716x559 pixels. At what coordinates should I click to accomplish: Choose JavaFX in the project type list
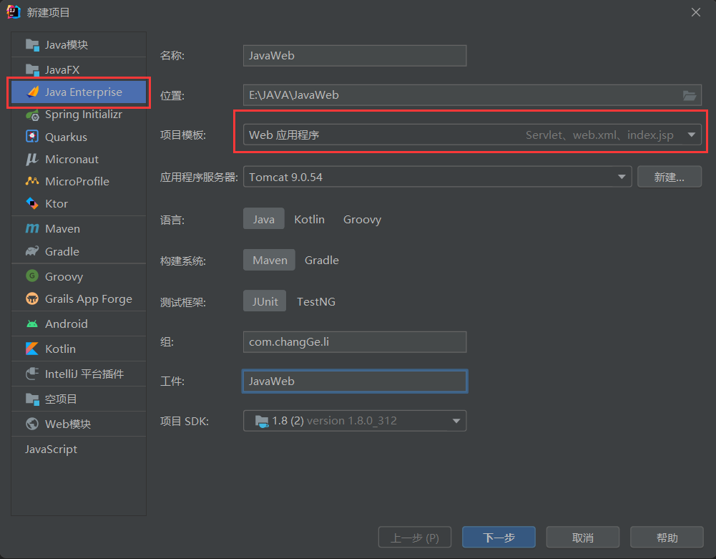click(79, 69)
